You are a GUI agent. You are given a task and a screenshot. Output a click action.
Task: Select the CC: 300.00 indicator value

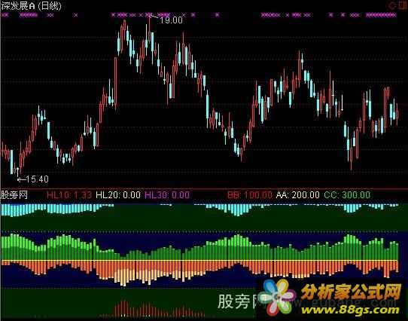point(347,195)
